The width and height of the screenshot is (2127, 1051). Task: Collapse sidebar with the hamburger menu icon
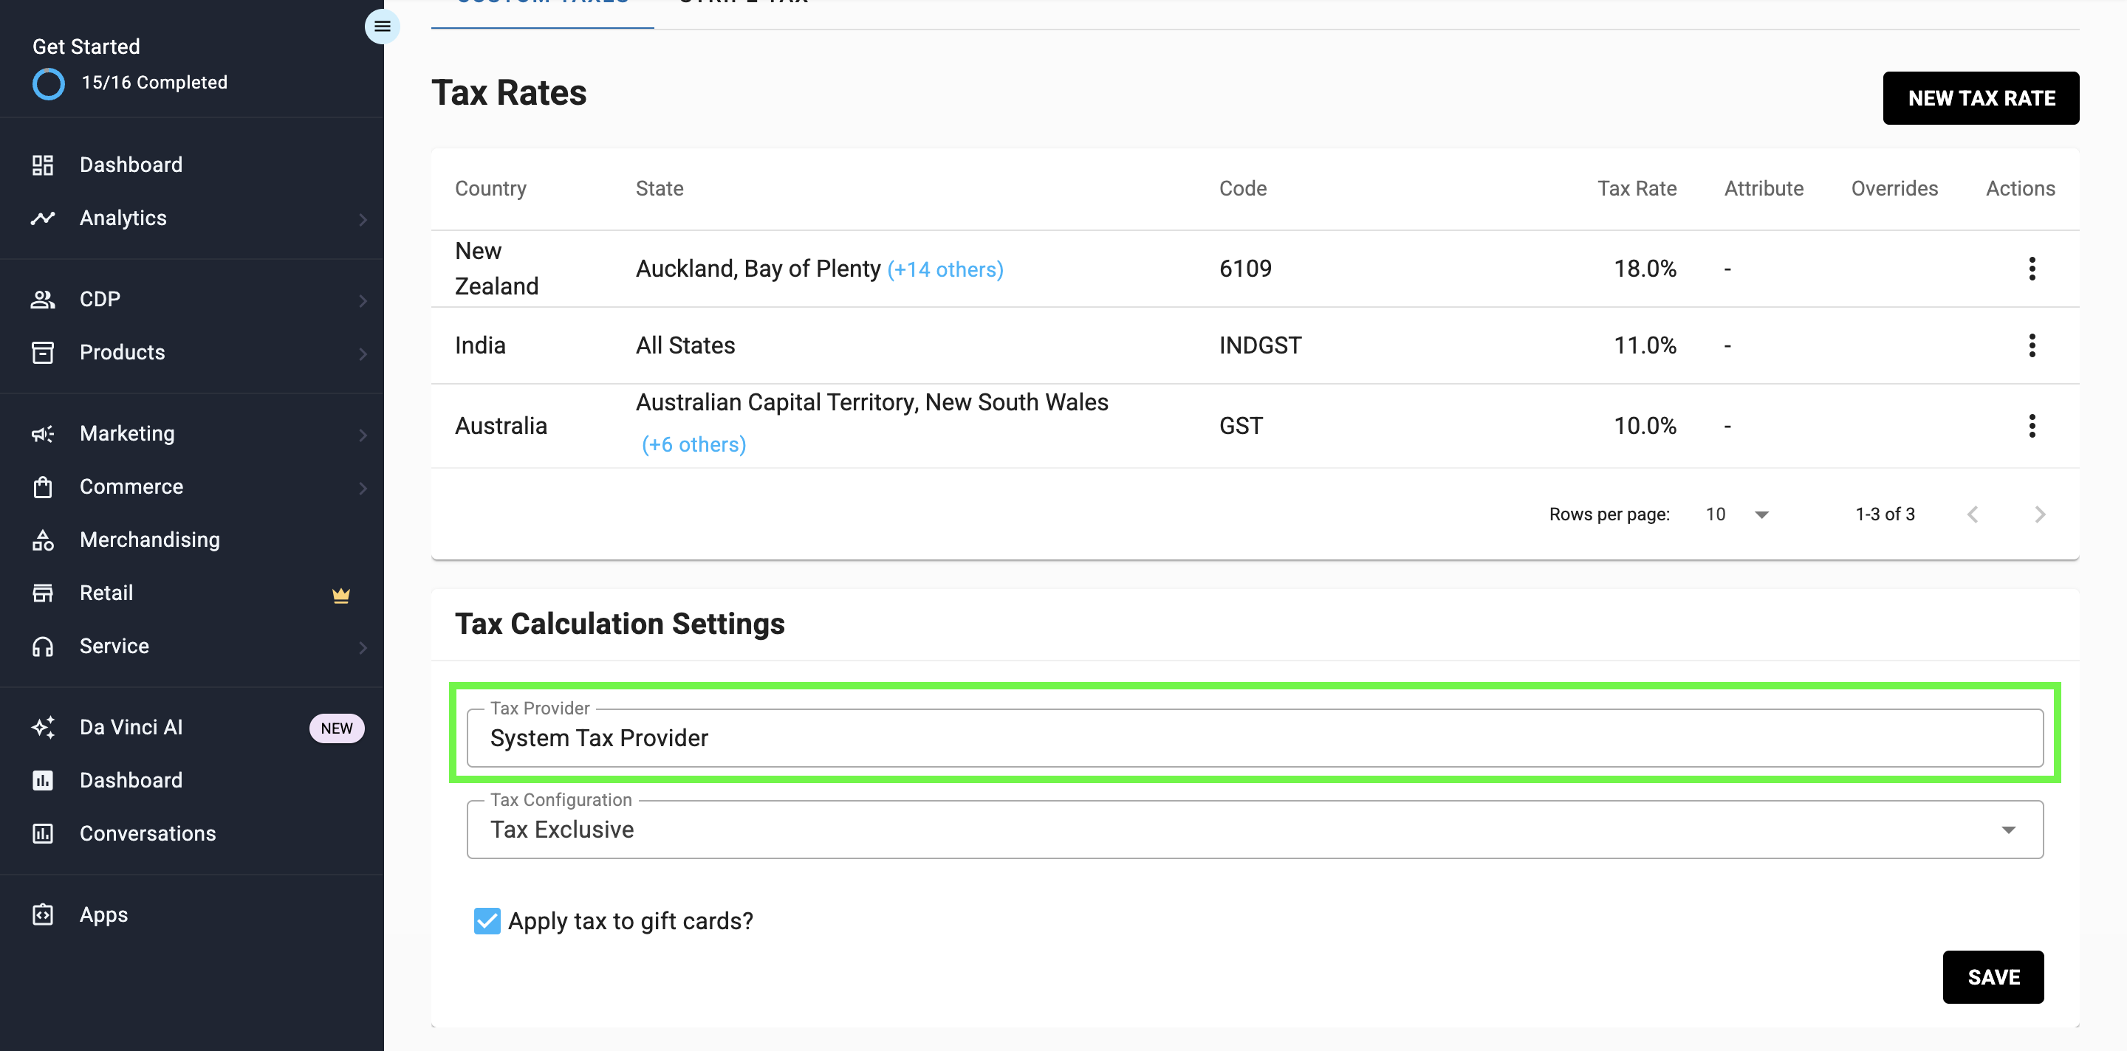click(x=382, y=27)
